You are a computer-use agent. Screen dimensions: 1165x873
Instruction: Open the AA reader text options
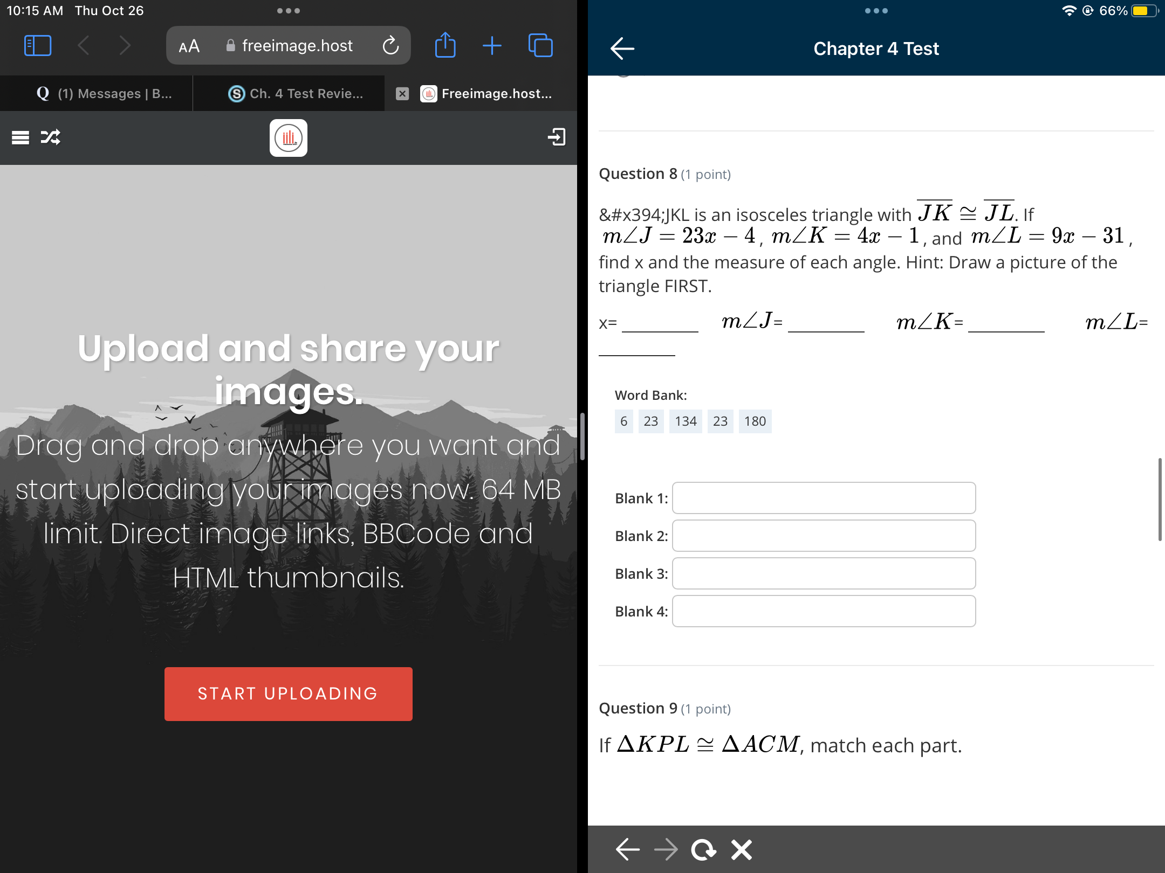189,46
